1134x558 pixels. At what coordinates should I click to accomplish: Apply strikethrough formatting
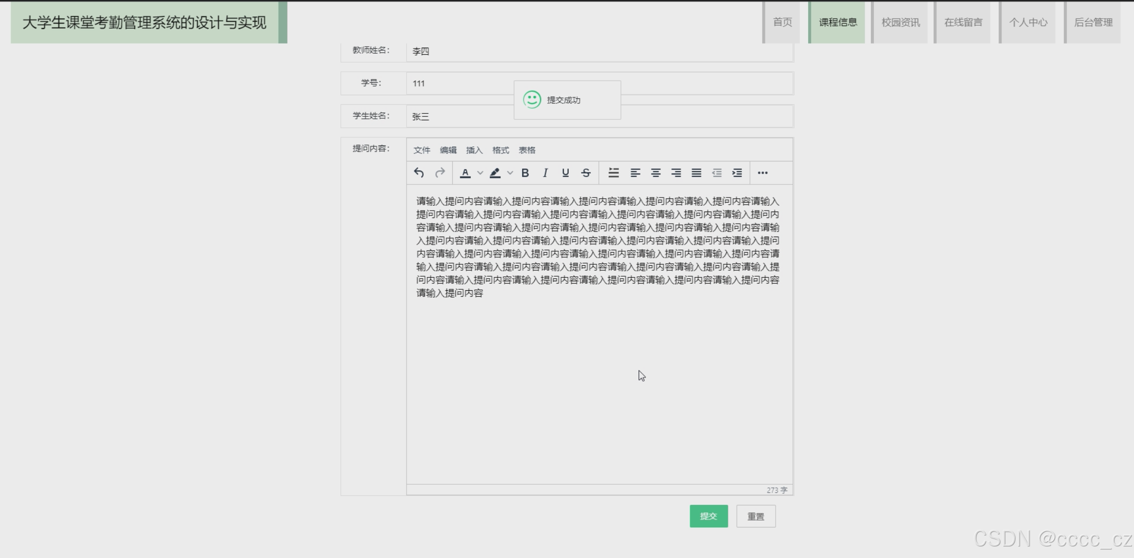click(x=586, y=173)
